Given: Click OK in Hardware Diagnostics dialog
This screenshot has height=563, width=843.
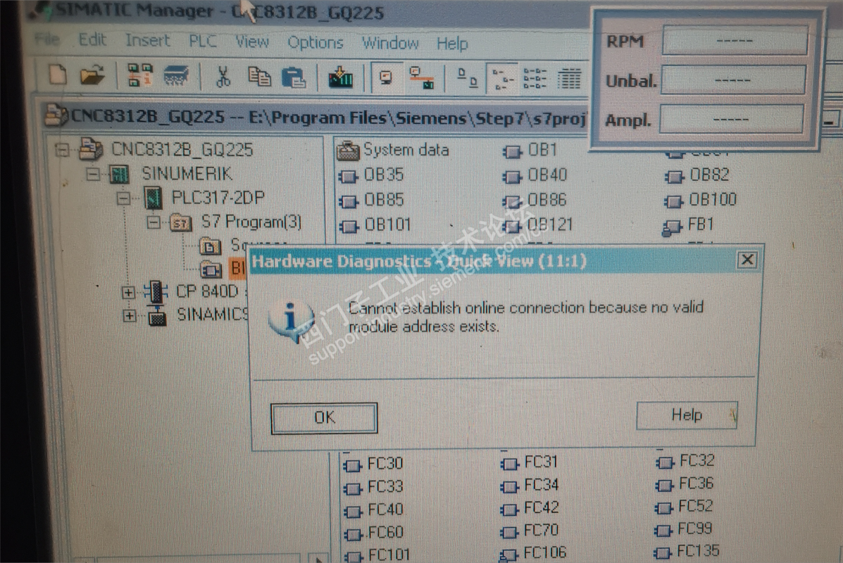Looking at the screenshot, I should point(324,417).
